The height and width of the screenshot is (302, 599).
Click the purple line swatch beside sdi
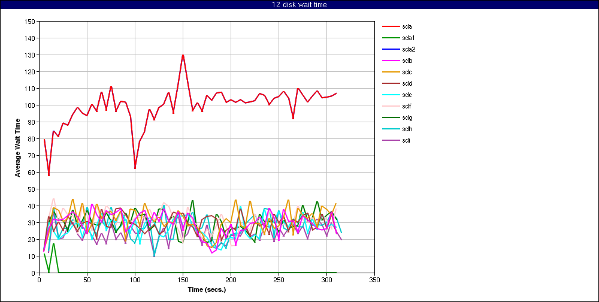390,140
